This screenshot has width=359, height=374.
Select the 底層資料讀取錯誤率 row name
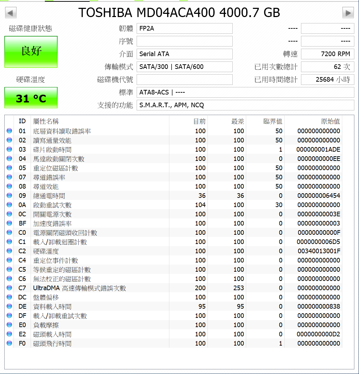[62, 131]
